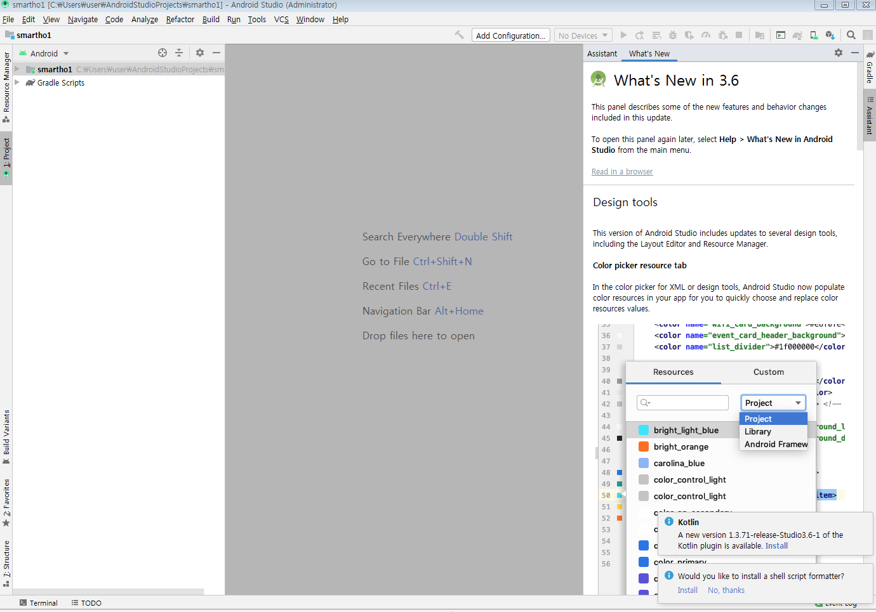Click the Stop square icon

point(739,35)
